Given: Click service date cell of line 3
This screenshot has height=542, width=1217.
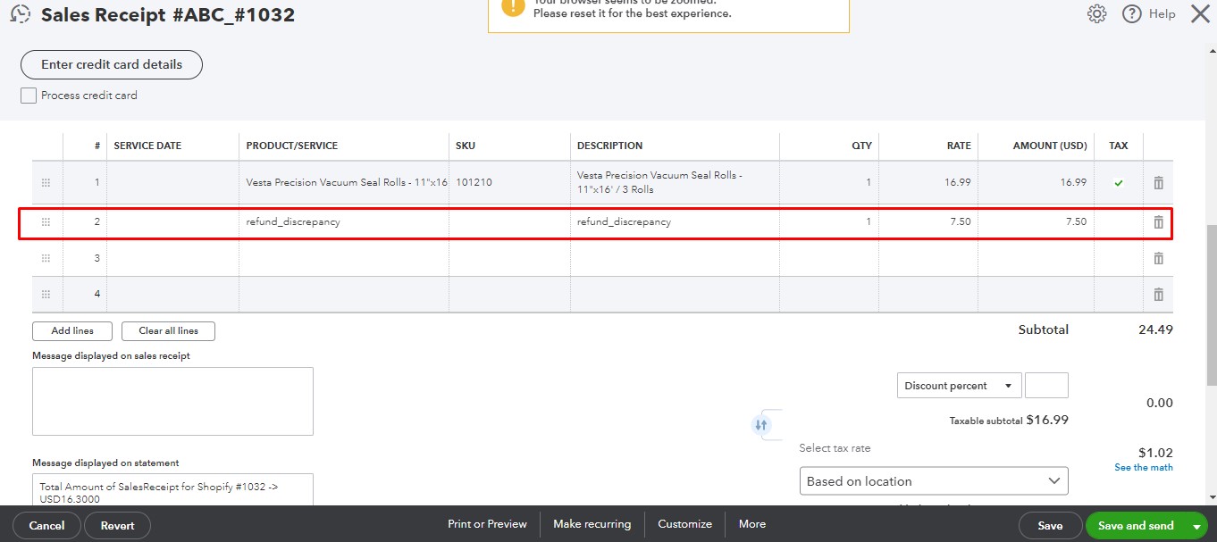Looking at the screenshot, I should point(172,258).
